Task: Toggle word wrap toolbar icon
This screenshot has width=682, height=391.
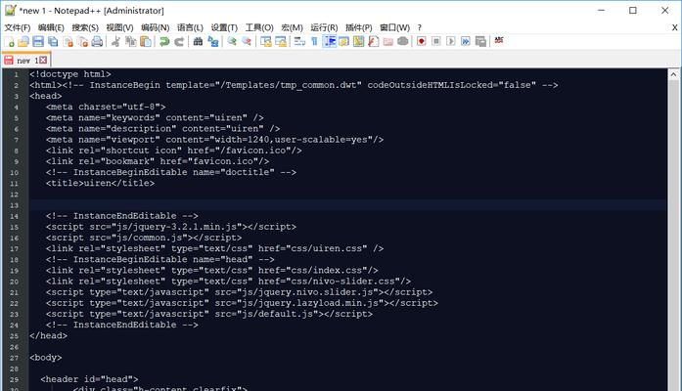Action: [x=299, y=42]
